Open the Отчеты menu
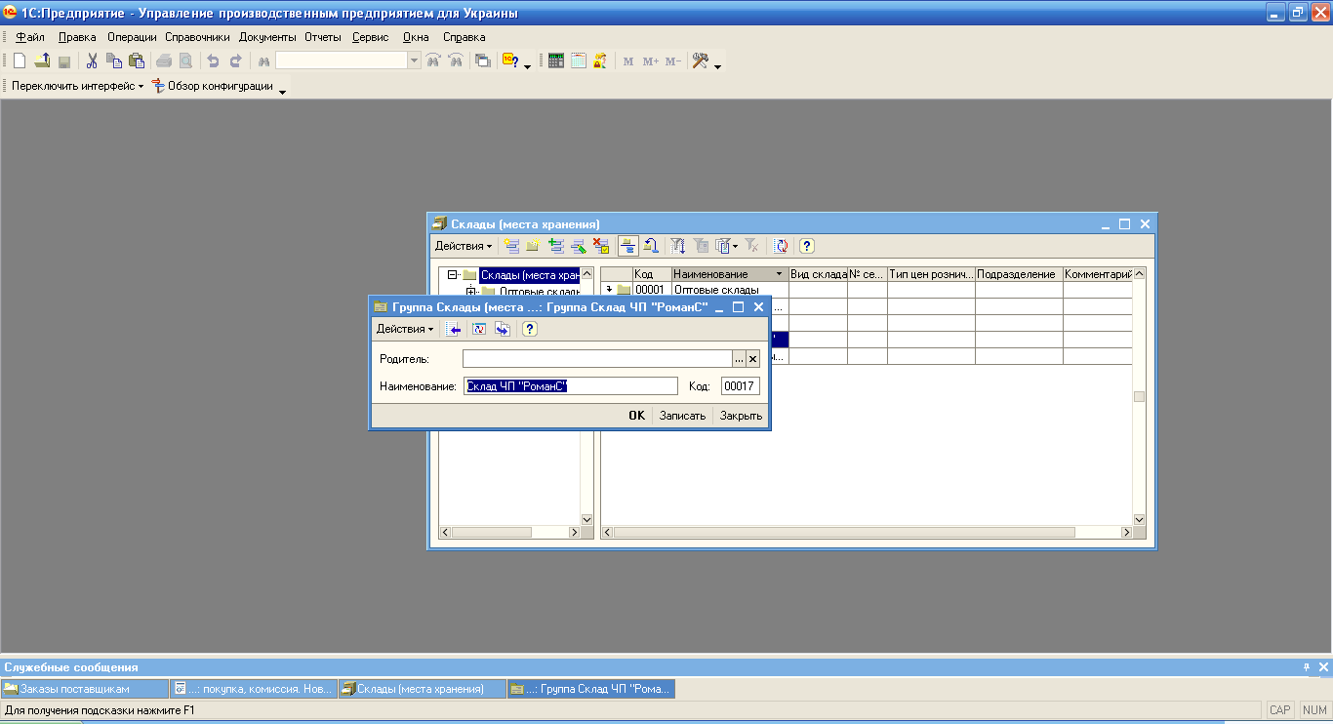 (323, 37)
